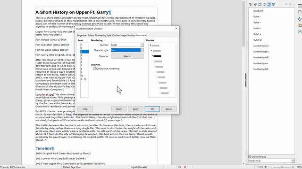Adjust the zoom slider handle
Image resolution: width=302 pixels, height=169 pixels.
[282, 167]
